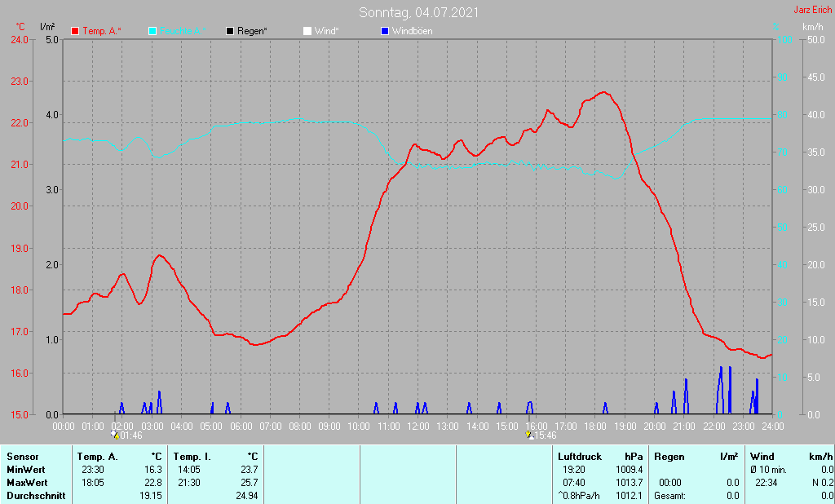The height and width of the screenshot is (504, 835).
Task: Click the moonset icon at 15:46
Action: pyautogui.click(x=529, y=435)
